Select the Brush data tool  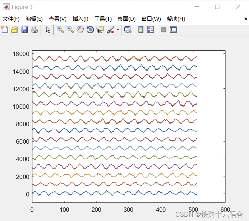coord(110,30)
